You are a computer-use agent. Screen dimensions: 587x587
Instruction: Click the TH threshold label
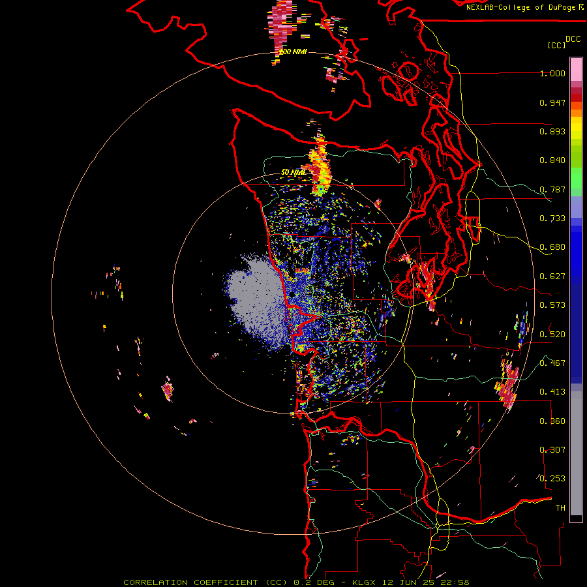[x=560, y=508]
